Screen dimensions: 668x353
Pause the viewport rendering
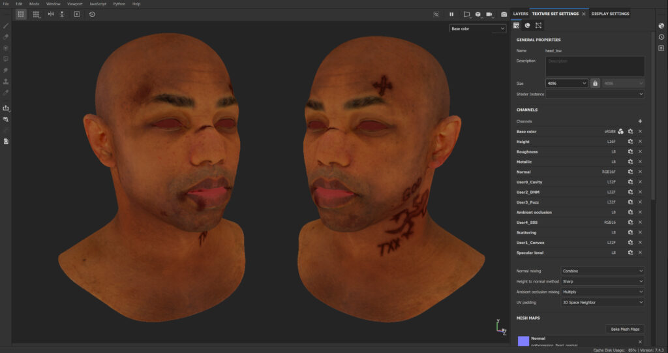coord(451,14)
